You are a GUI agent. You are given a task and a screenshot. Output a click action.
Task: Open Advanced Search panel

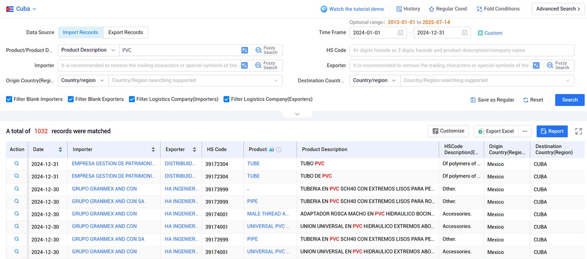click(x=558, y=9)
